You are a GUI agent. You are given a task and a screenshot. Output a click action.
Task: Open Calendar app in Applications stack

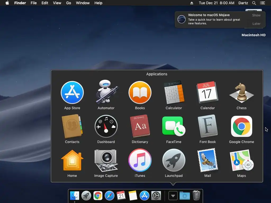(x=207, y=93)
